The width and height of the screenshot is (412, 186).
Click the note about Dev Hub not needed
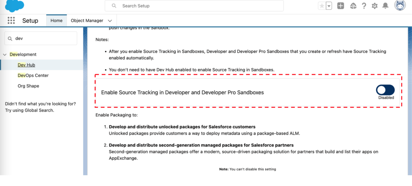[192, 70]
